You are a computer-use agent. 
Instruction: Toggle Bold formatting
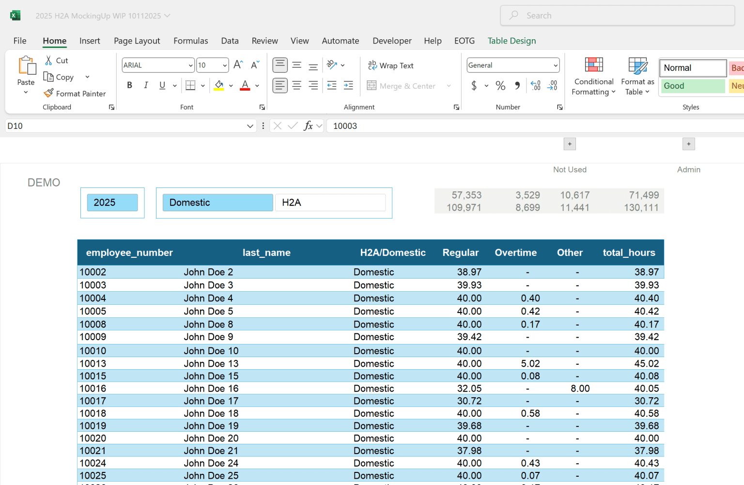pos(129,85)
